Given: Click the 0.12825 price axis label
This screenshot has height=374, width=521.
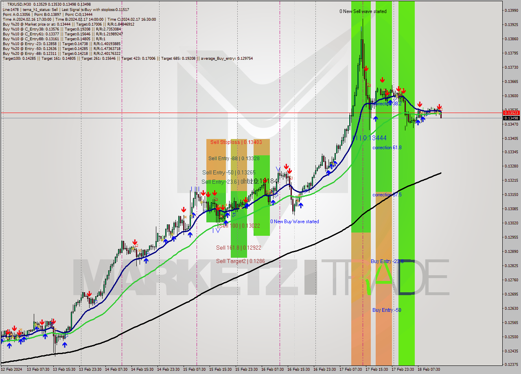Looking at the screenshot, I should (511, 265).
